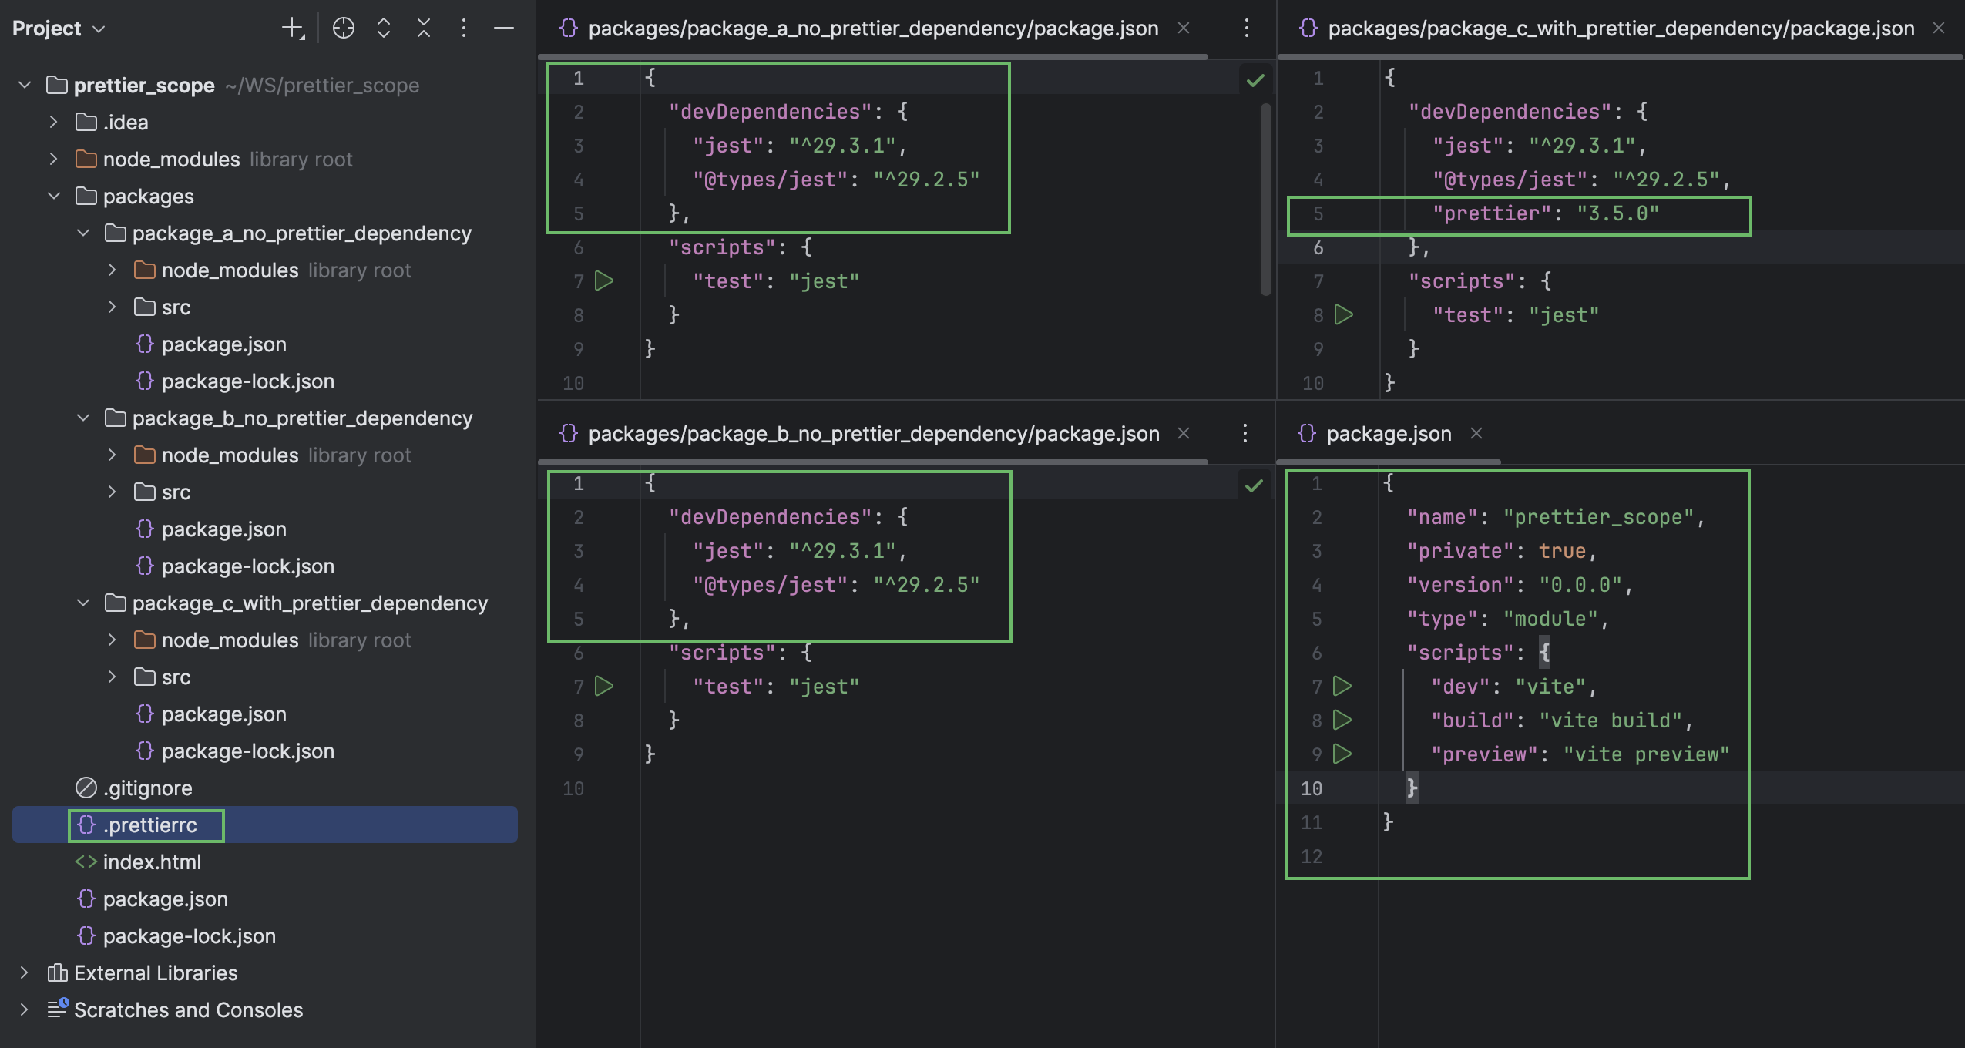Select opened file with the locate icon

click(x=344, y=28)
